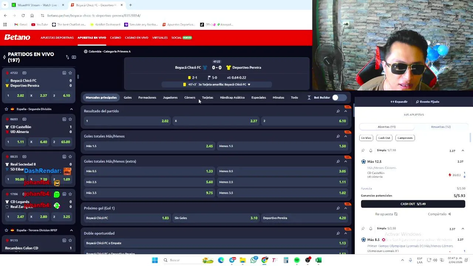
Task: Click the Re-apuesta link
Action: 386,214
